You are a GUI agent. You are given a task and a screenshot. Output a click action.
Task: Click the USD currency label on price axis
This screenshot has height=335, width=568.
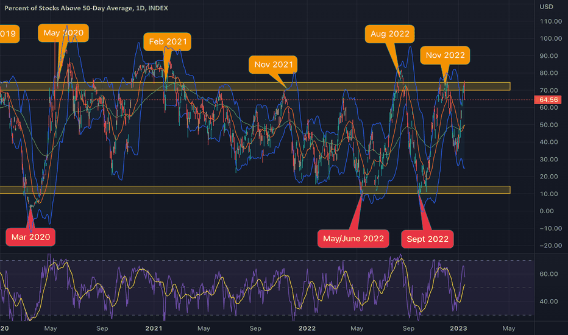[546, 7]
